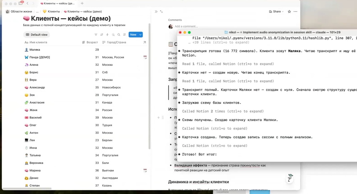
Task: Open the page in full view with the expand arrows
Action: tap(161, 11)
